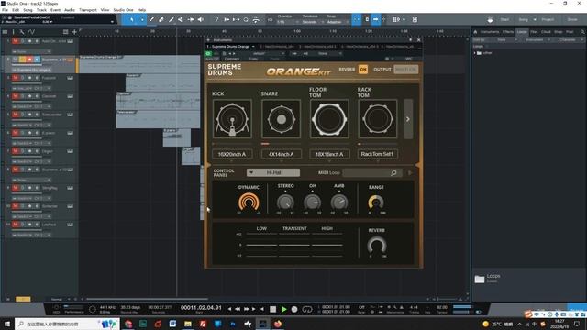Image resolution: width=587 pixels, height=330 pixels.
Task: Open the Studio One menu
Action: pyautogui.click(x=123, y=10)
